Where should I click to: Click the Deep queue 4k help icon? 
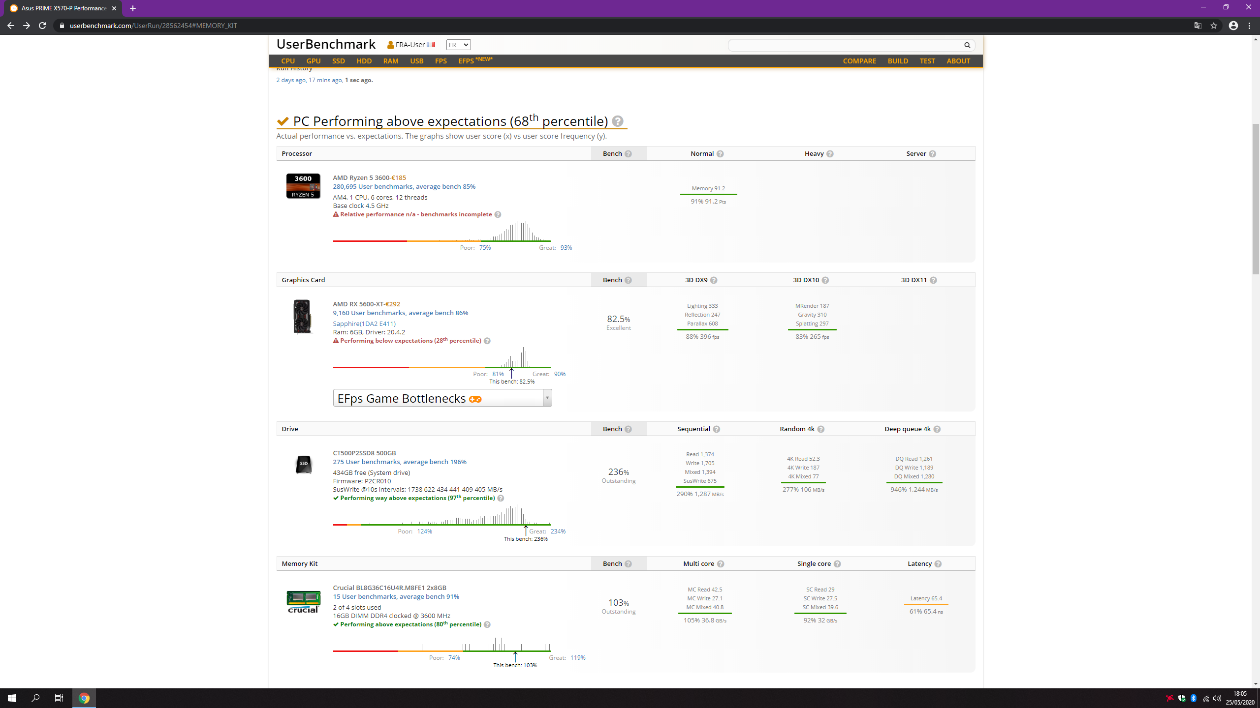(x=937, y=429)
